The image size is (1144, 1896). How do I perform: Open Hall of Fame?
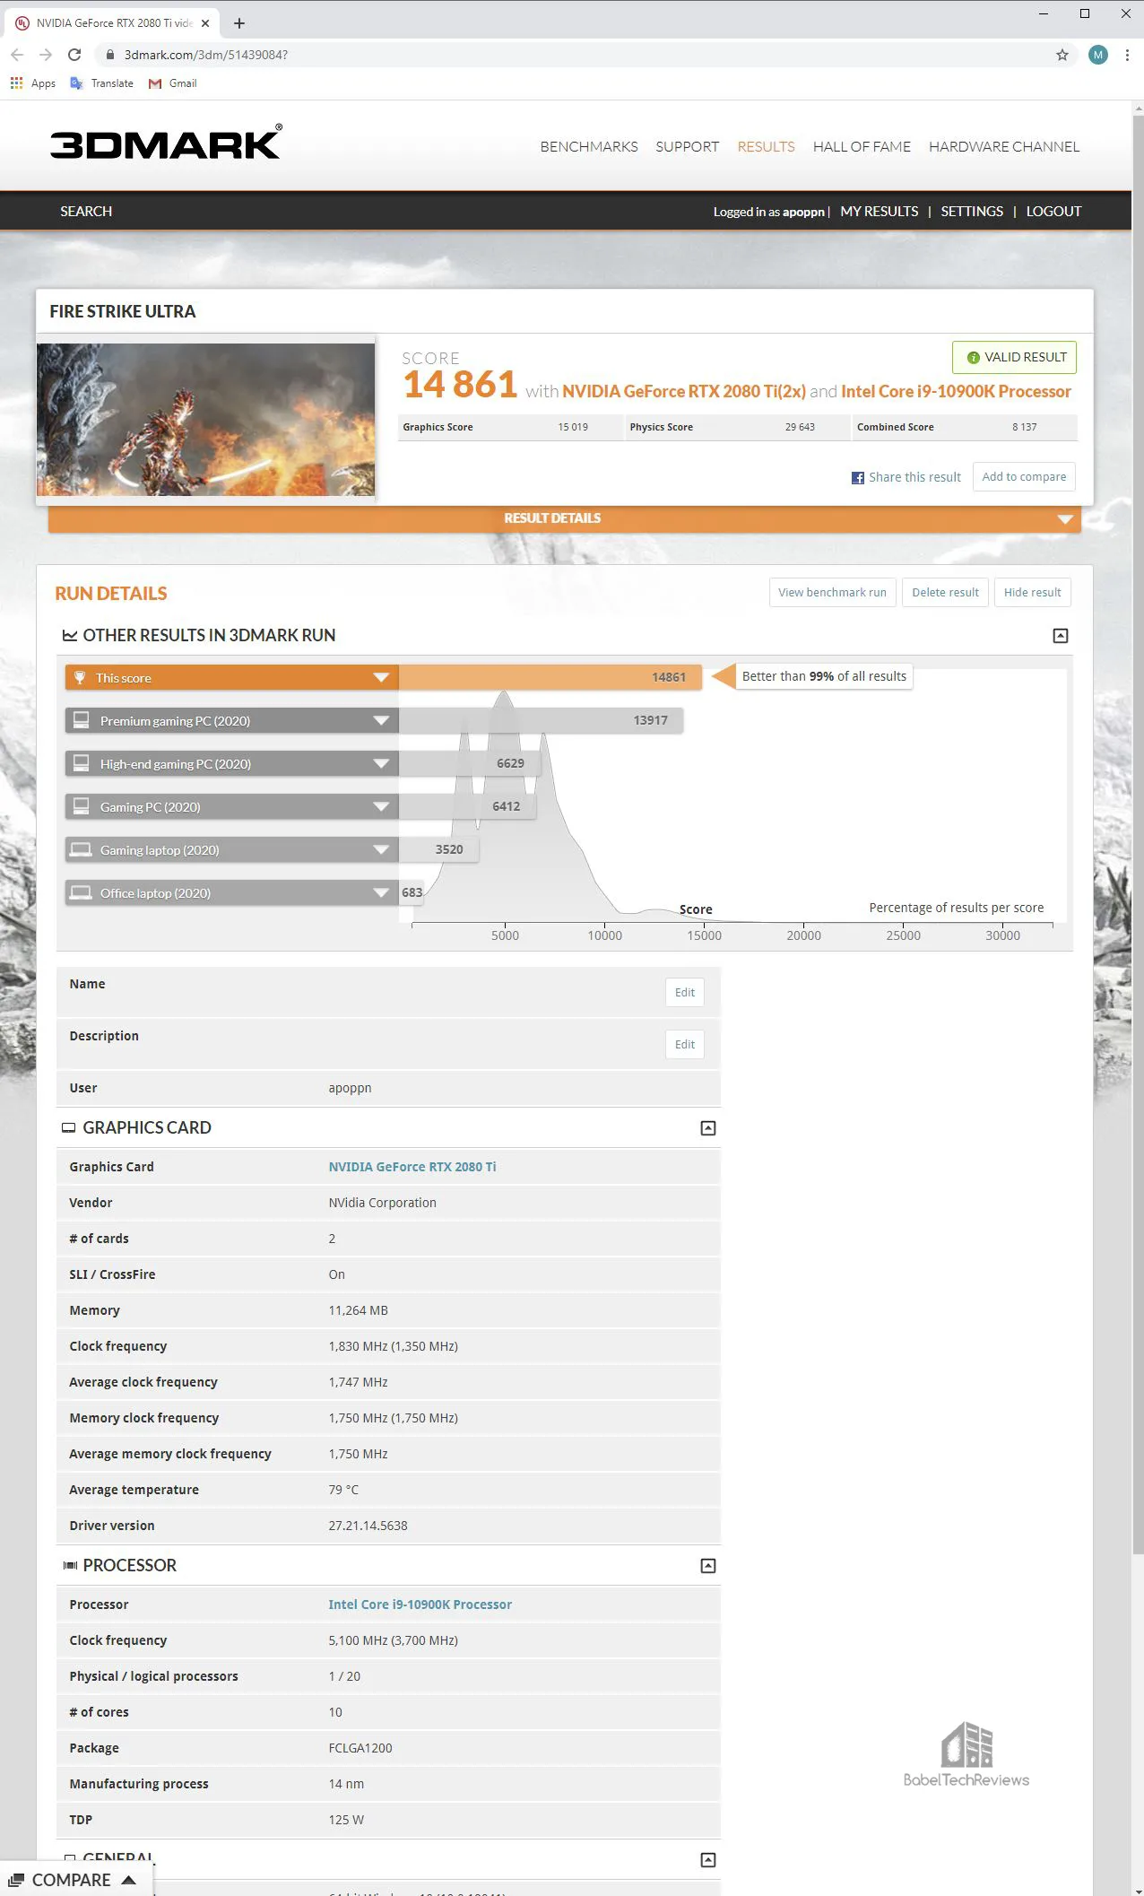(862, 147)
